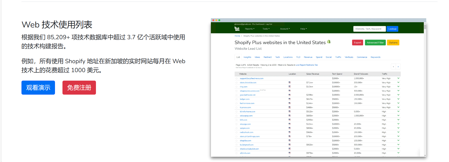
Task: Click the Pro Dashboard link
Action: tap(258, 24)
